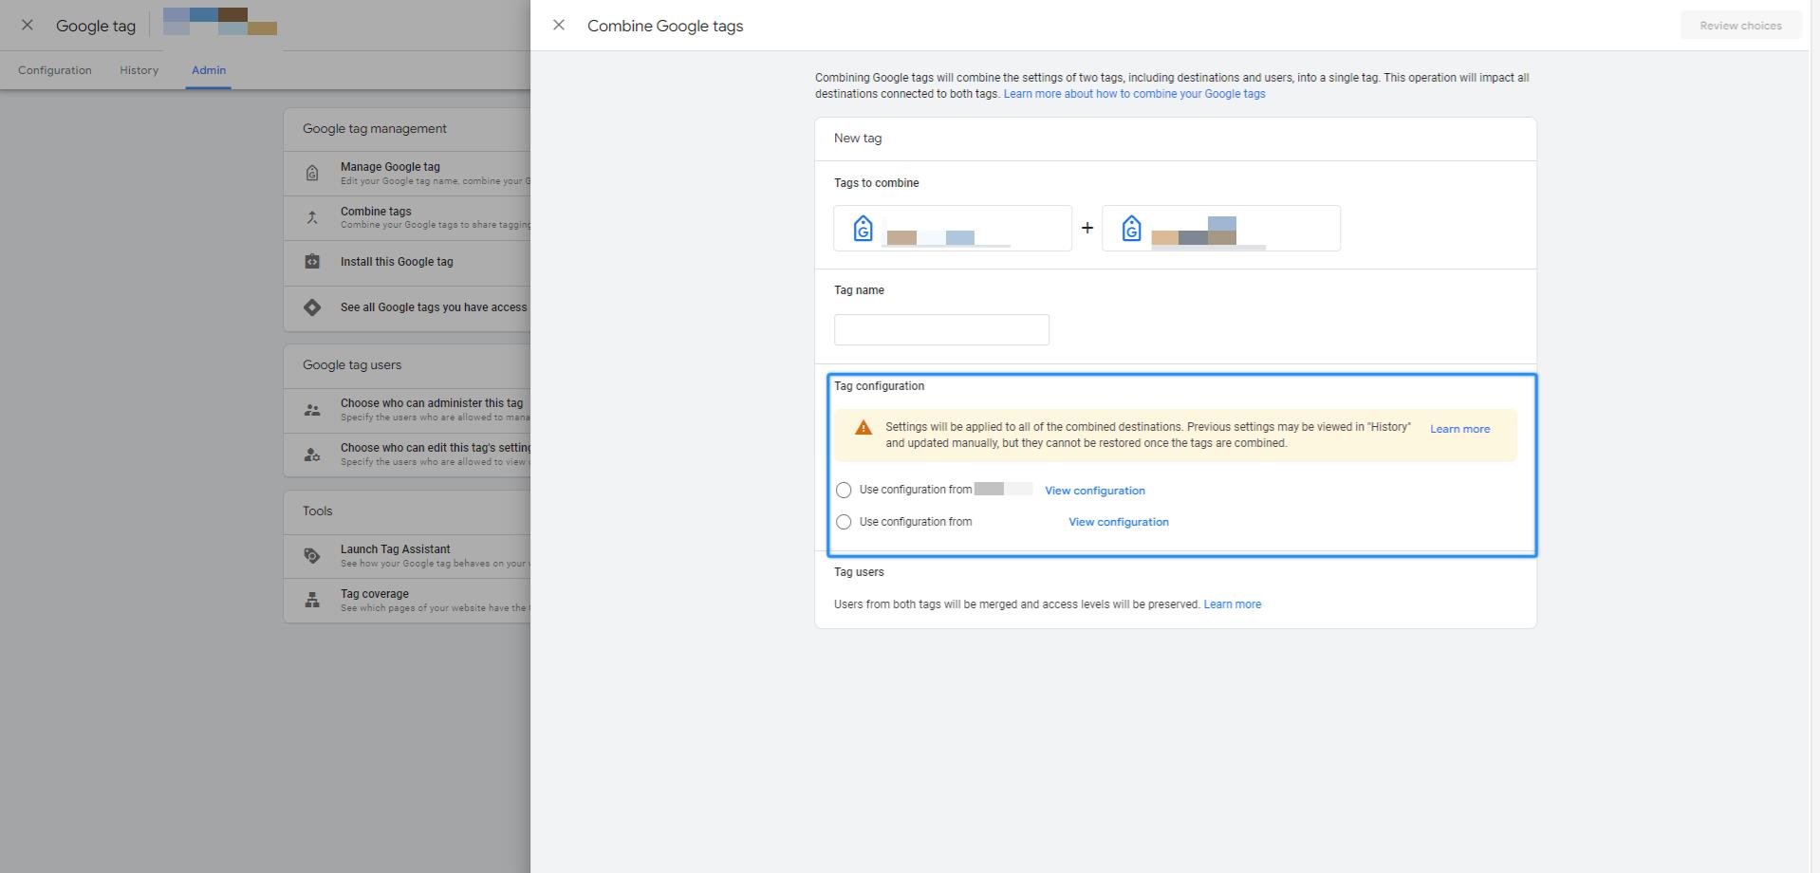
Task: Click the first tag card in Tags to combine
Action: tap(953, 229)
